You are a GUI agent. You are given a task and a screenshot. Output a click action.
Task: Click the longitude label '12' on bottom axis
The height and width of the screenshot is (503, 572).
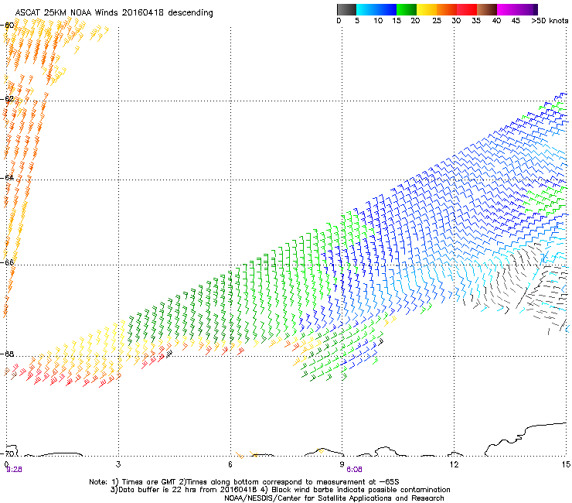point(454,464)
